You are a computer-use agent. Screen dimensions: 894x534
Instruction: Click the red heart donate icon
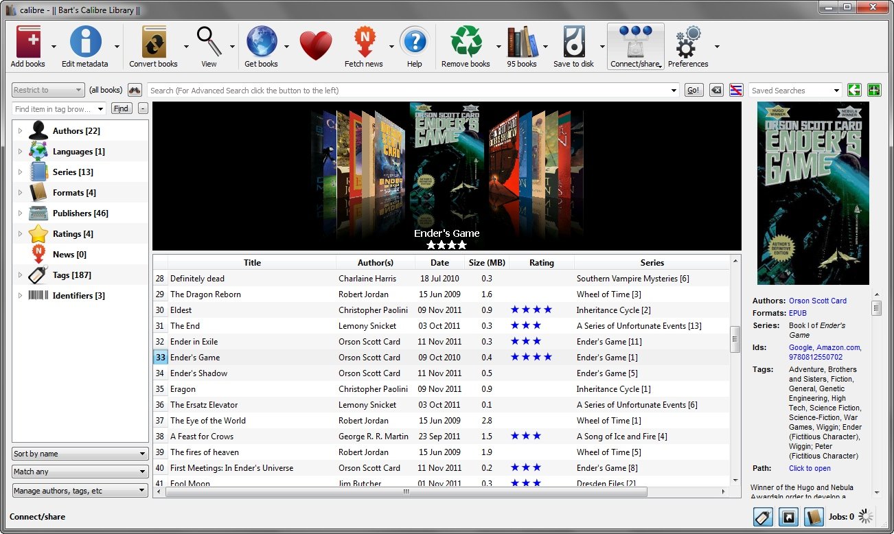316,45
